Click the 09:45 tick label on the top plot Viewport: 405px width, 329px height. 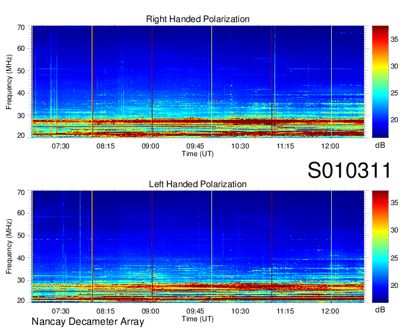tap(195, 146)
